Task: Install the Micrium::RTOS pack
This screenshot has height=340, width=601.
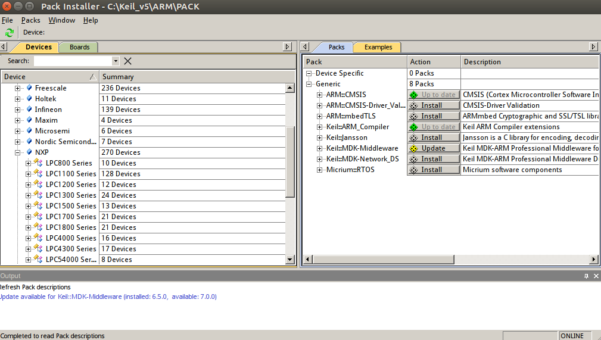Action: [434, 170]
